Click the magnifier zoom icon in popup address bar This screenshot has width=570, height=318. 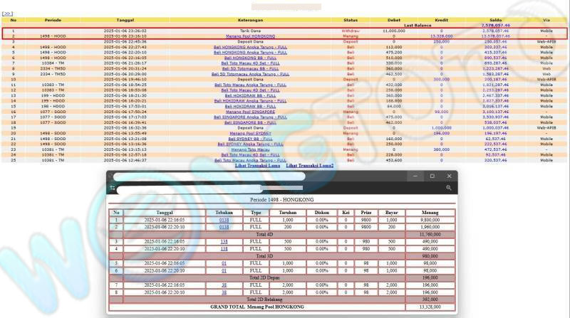point(449,188)
